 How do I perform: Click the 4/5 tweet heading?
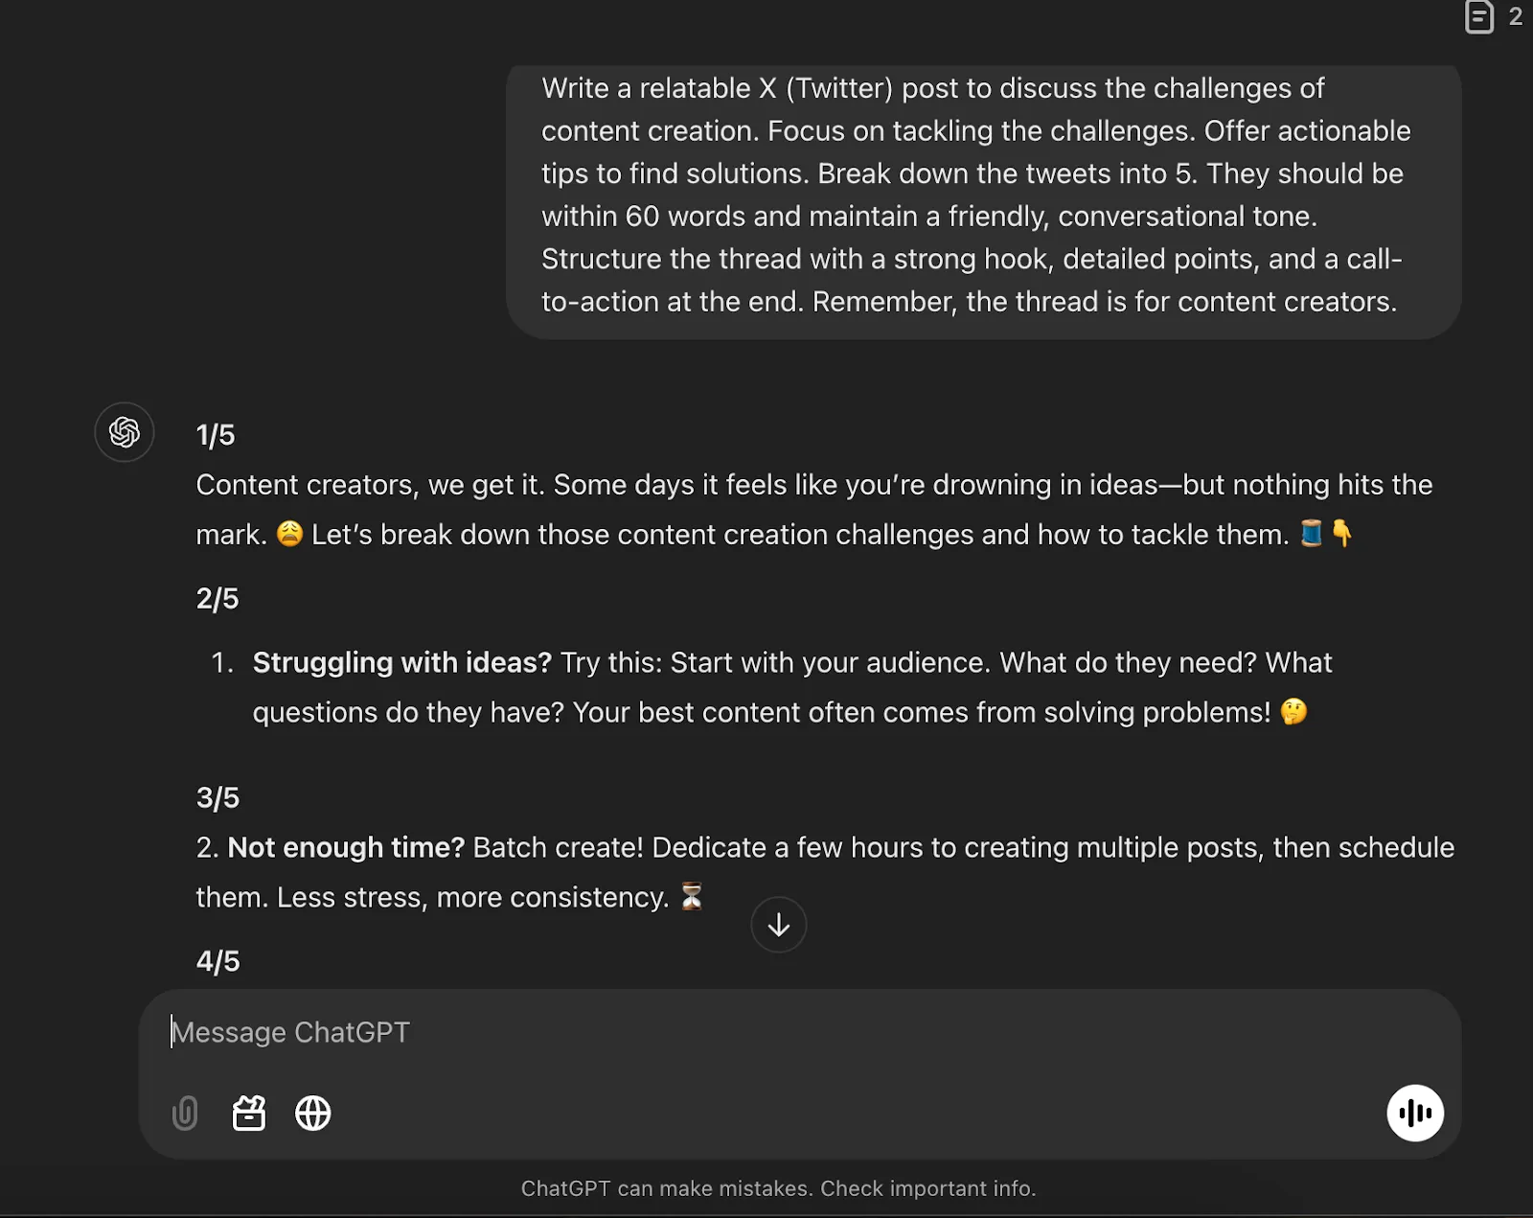217,961
